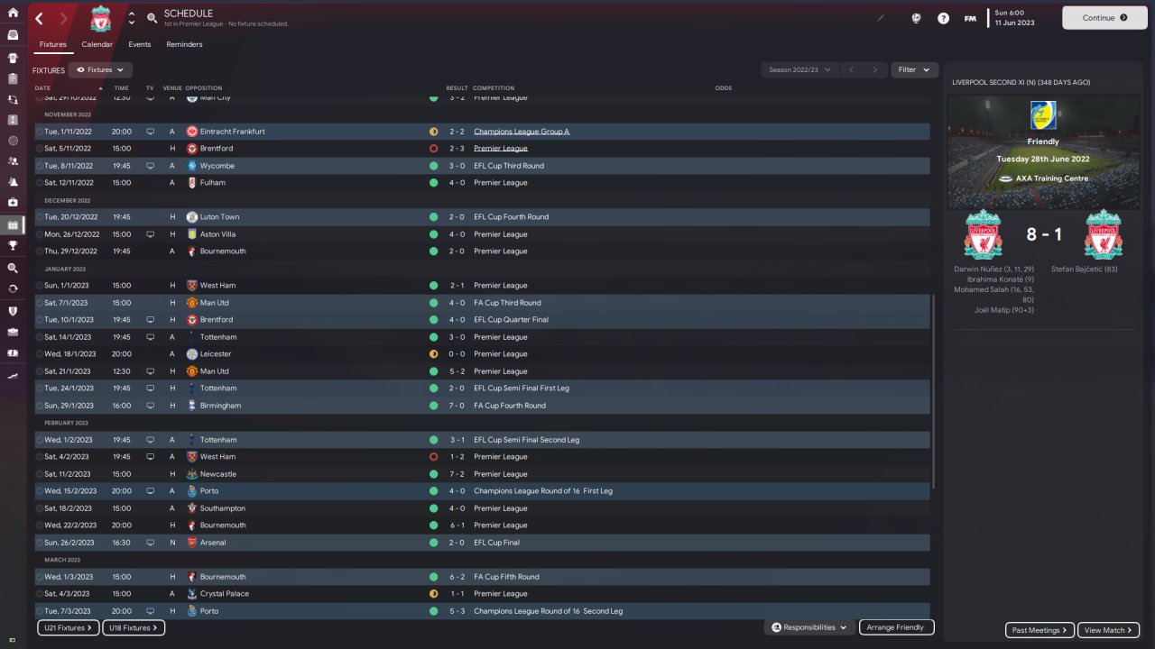Sort by the Opposition column header
The width and height of the screenshot is (1155, 649).
(203, 88)
